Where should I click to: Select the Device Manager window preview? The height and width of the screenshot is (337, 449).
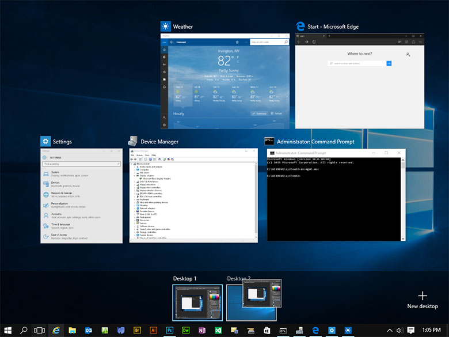193,195
